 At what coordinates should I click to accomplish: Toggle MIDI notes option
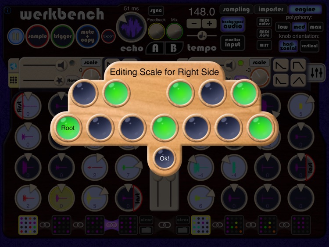pos(265,22)
